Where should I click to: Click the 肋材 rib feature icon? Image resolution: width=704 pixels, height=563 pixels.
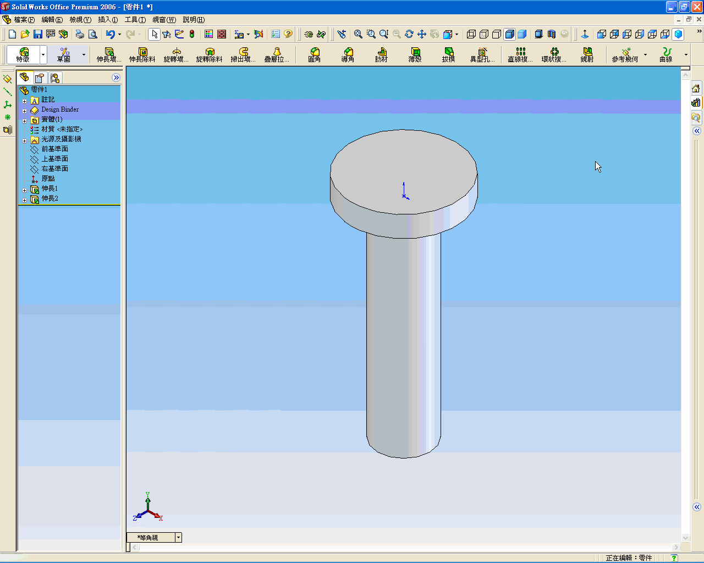pos(382,54)
